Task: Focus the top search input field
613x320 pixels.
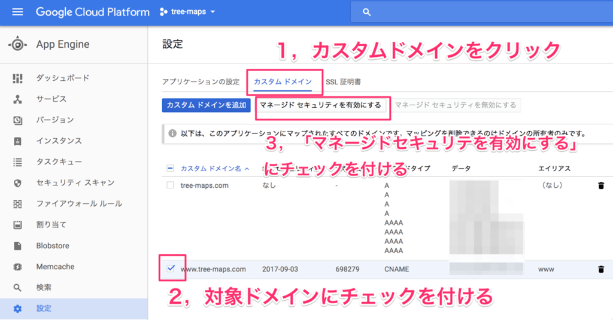Action: (482, 12)
